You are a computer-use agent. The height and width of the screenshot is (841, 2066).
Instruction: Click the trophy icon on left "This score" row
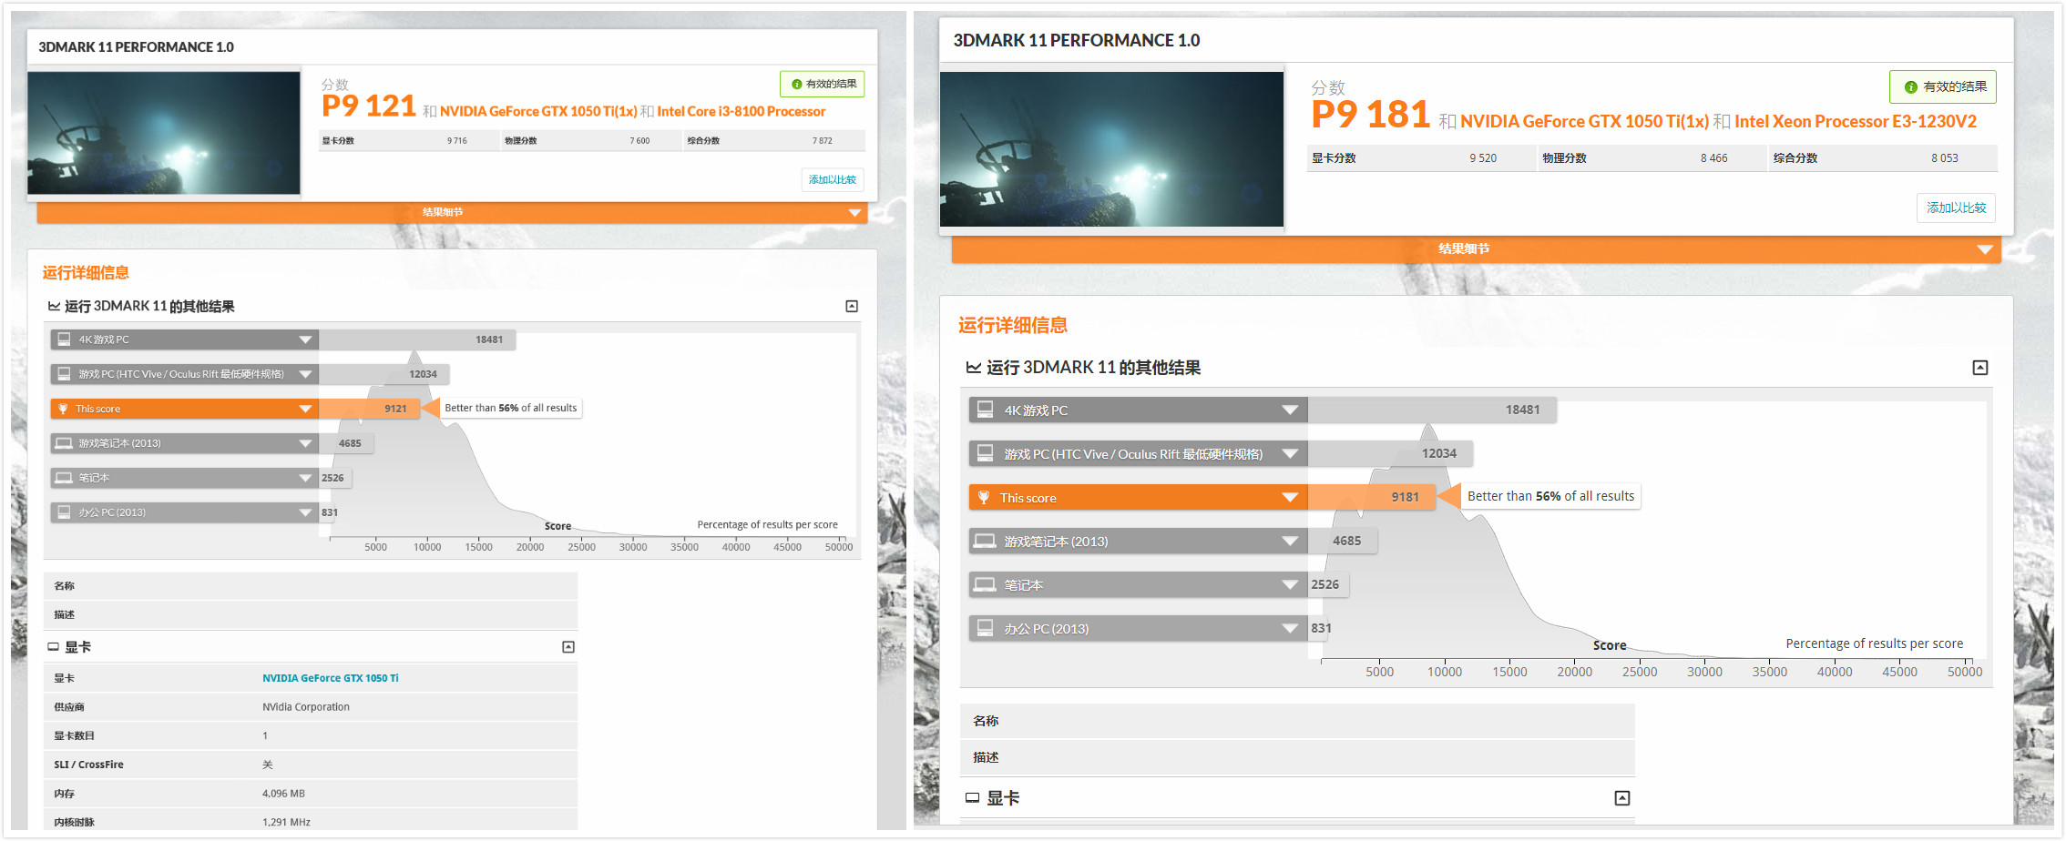(x=61, y=408)
